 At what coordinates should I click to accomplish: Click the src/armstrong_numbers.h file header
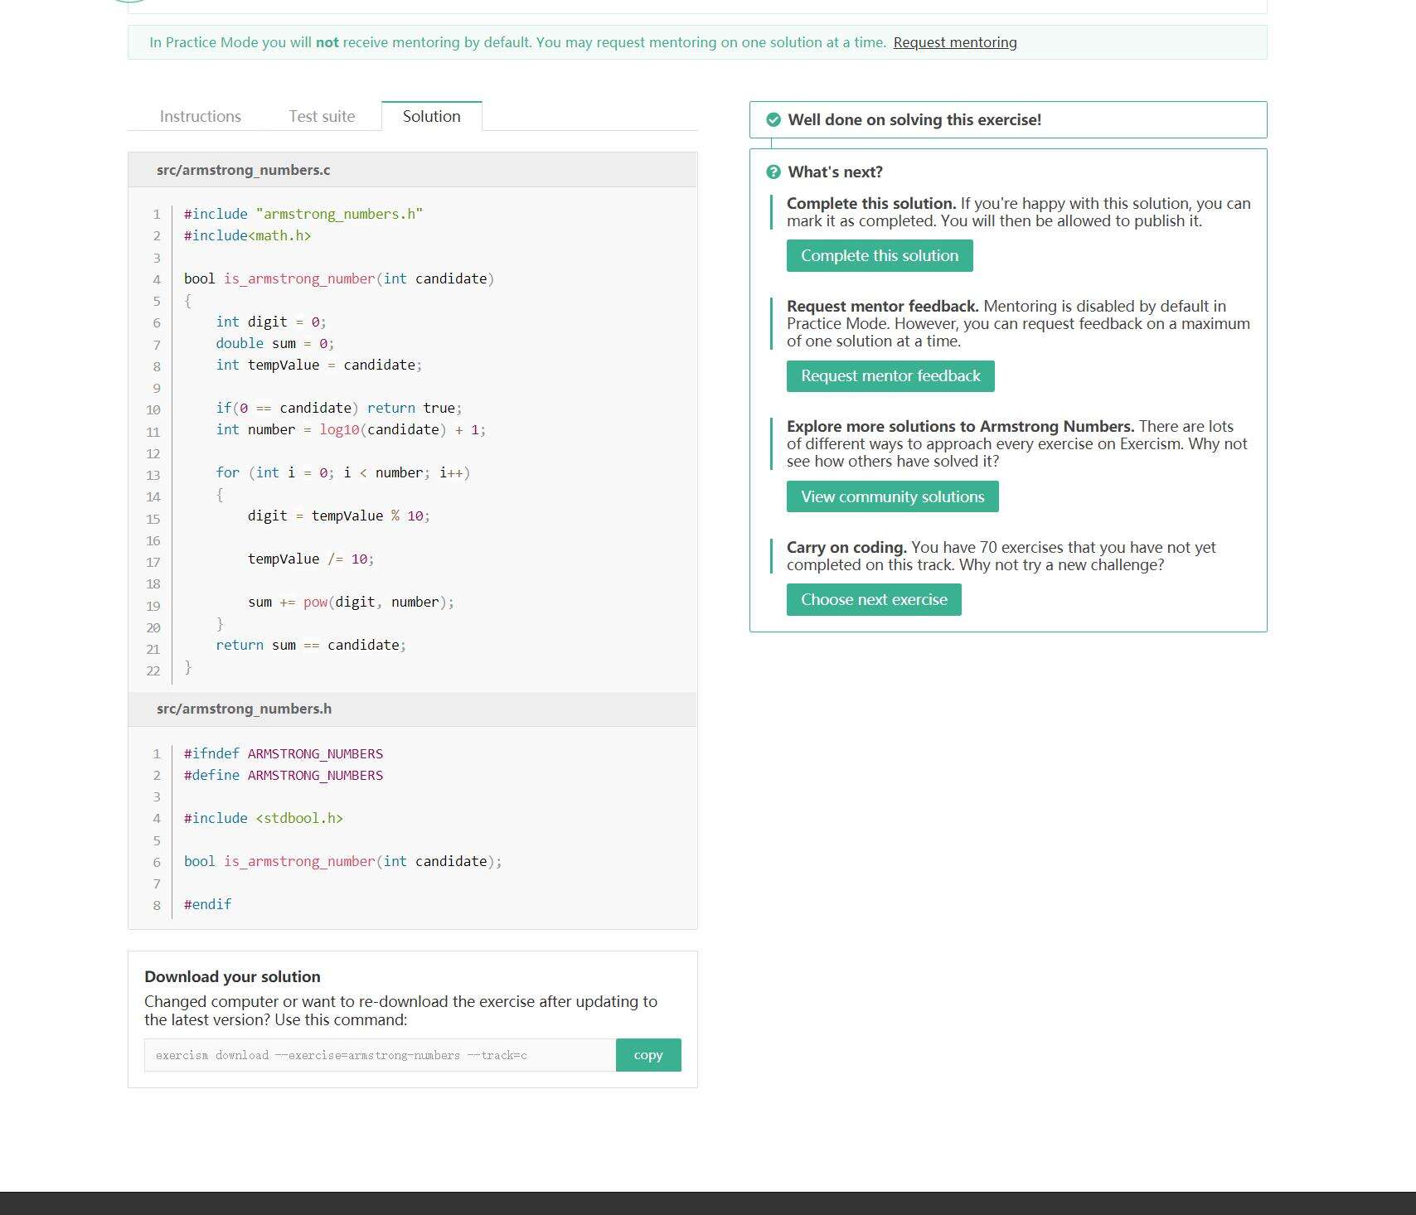244,709
